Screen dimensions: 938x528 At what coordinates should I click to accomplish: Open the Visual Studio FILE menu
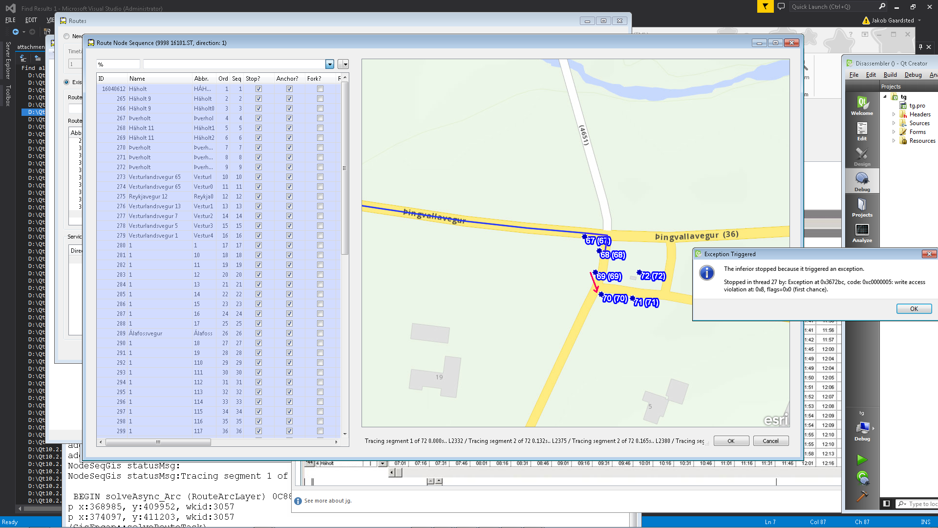10,20
